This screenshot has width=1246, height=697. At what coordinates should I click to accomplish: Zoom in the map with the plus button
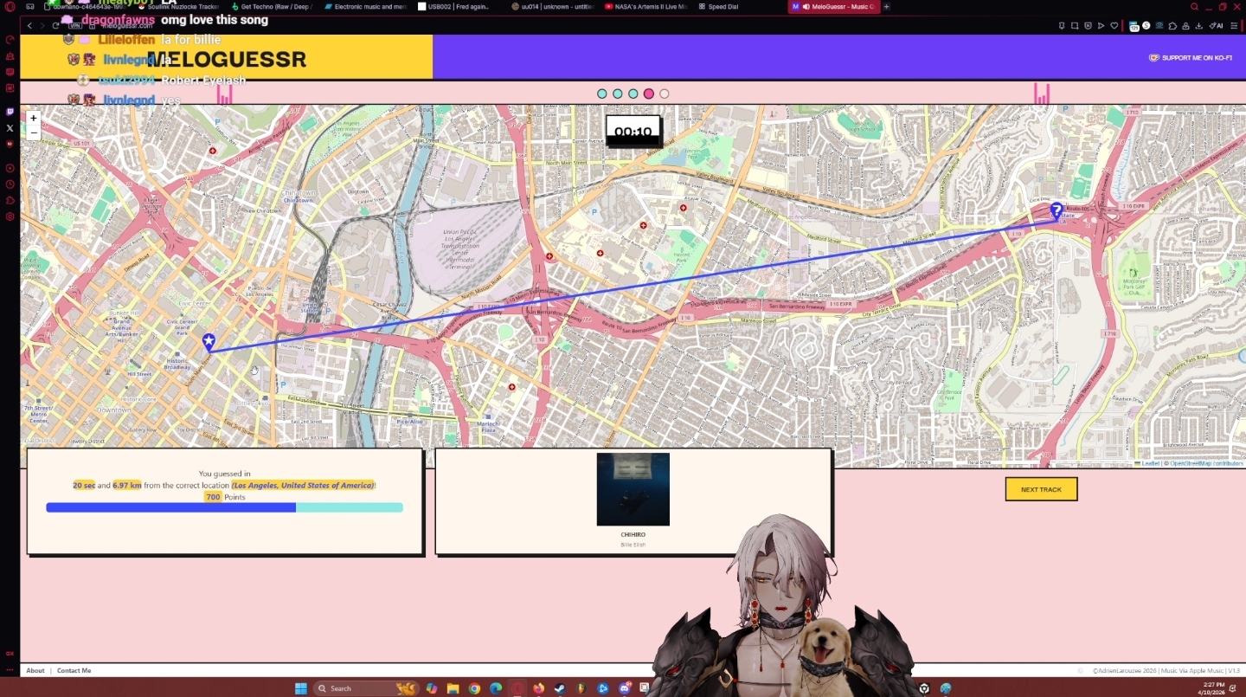click(34, 118)
